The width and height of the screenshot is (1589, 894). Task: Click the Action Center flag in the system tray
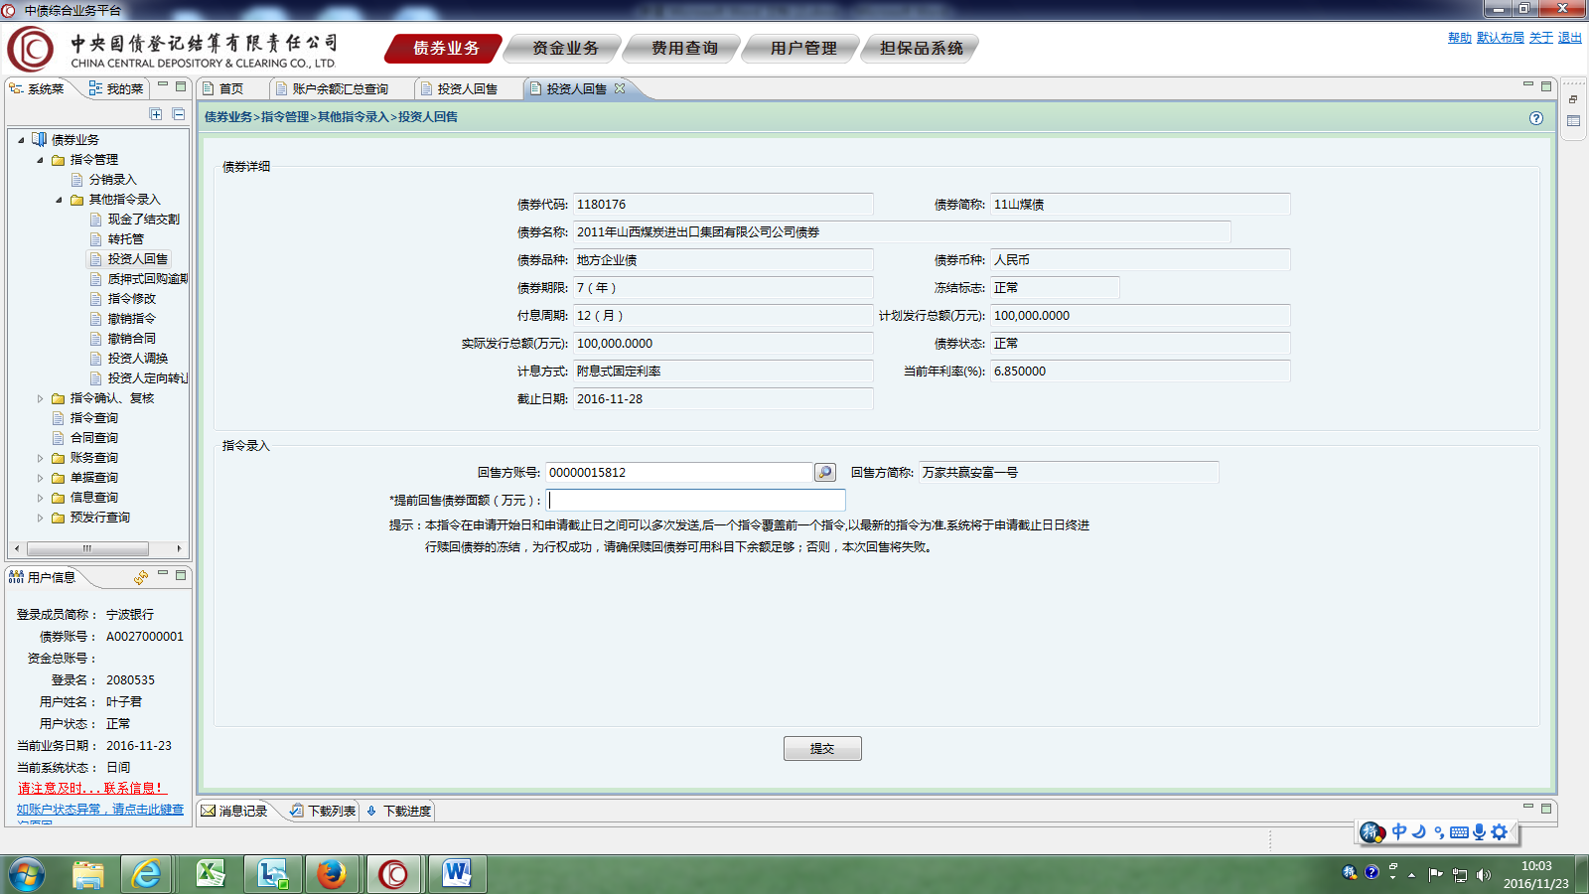pyautogui.click(x=1435, y=875)
